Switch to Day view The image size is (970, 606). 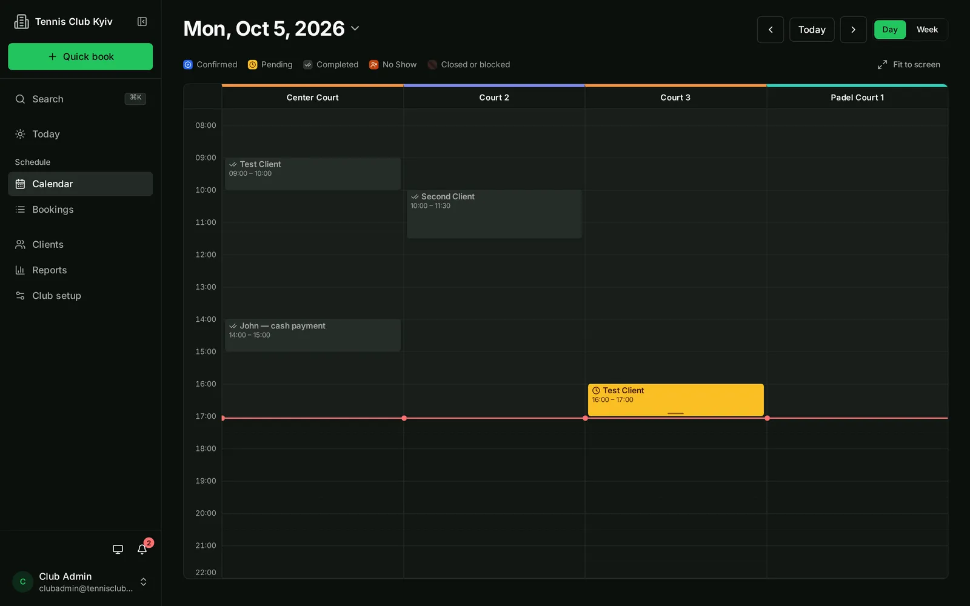(x=890, y=30)
